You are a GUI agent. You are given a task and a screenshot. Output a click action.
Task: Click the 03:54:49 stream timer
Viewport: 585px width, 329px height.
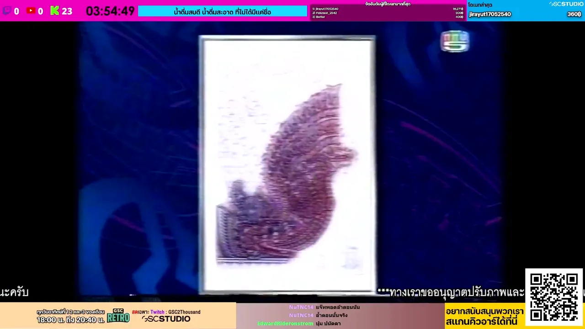click(x=110, y=11)
